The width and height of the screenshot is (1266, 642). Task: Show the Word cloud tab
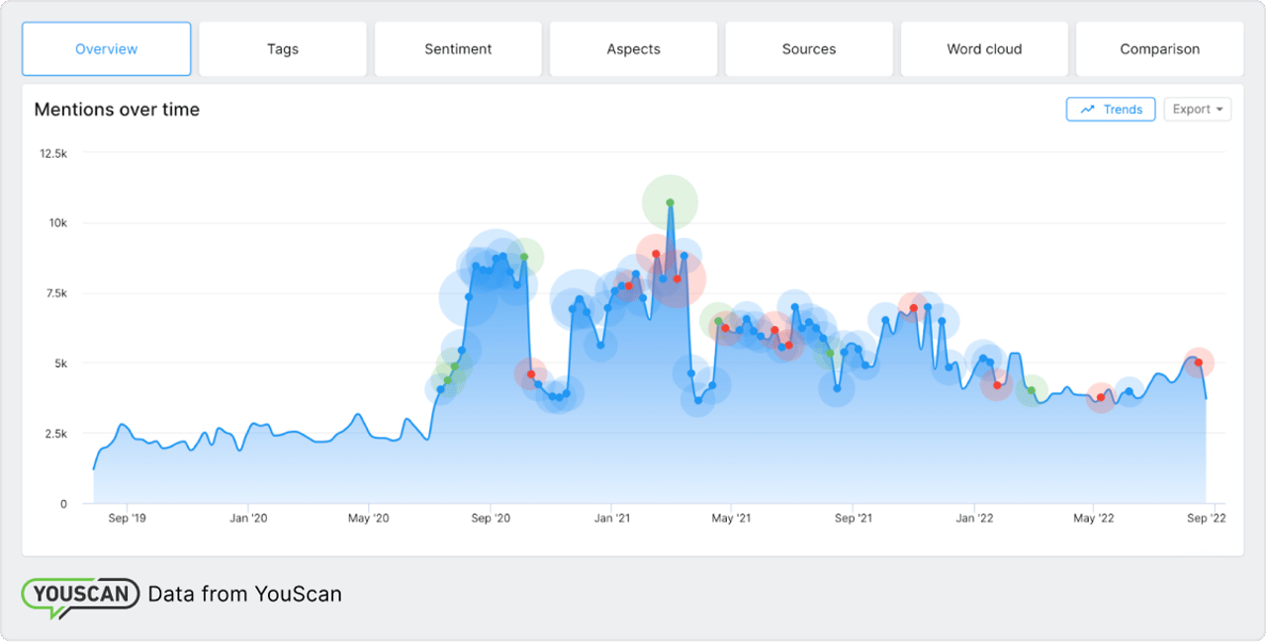[x=984, y=48]
